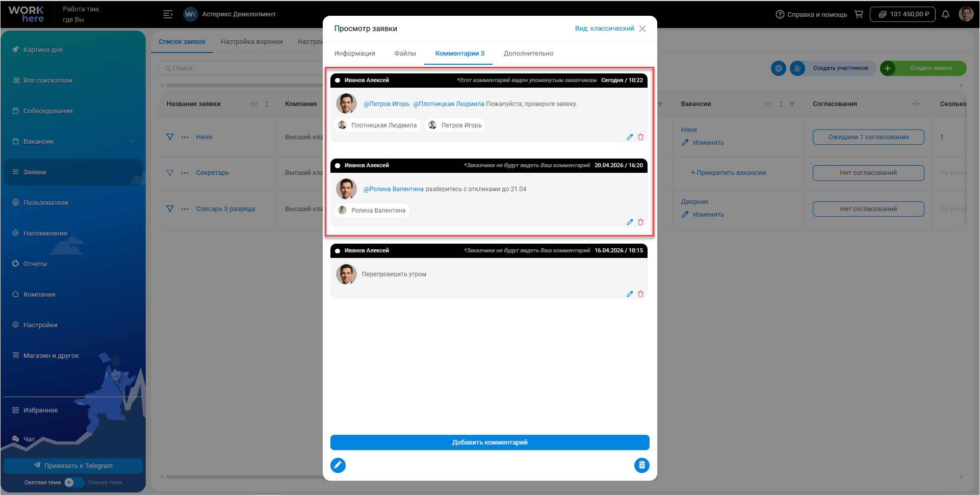Change view via Вид: классический link
Viewport: 980px width, 496px height.
coord(605,29)
